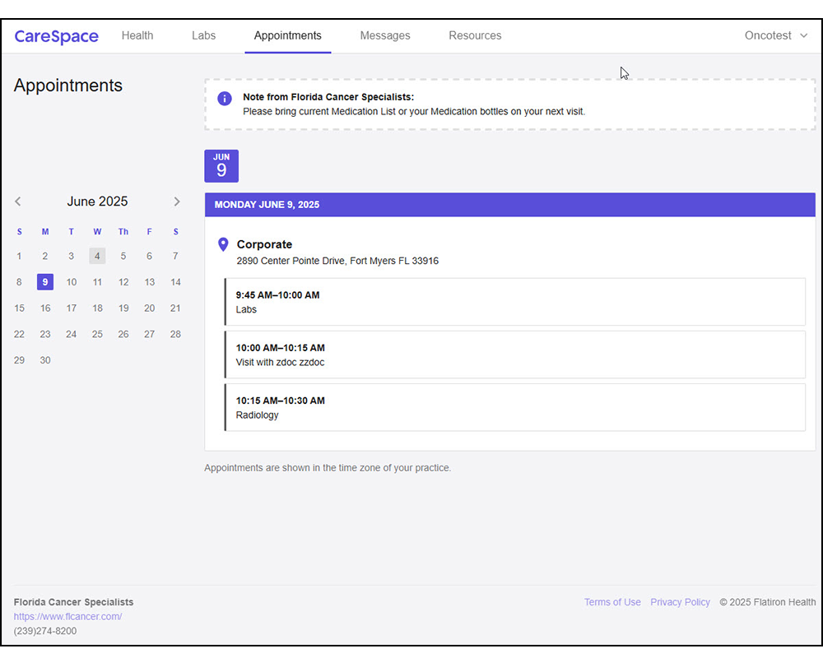823x658 pixels.
Task: Click the mouse cursor area near the note panel
Action: click(623, 72)
